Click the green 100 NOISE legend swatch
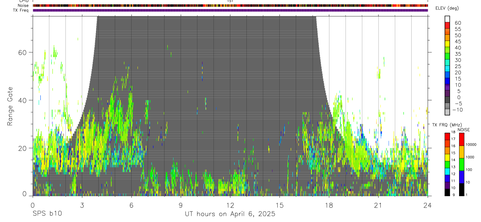 click(462, 164)
